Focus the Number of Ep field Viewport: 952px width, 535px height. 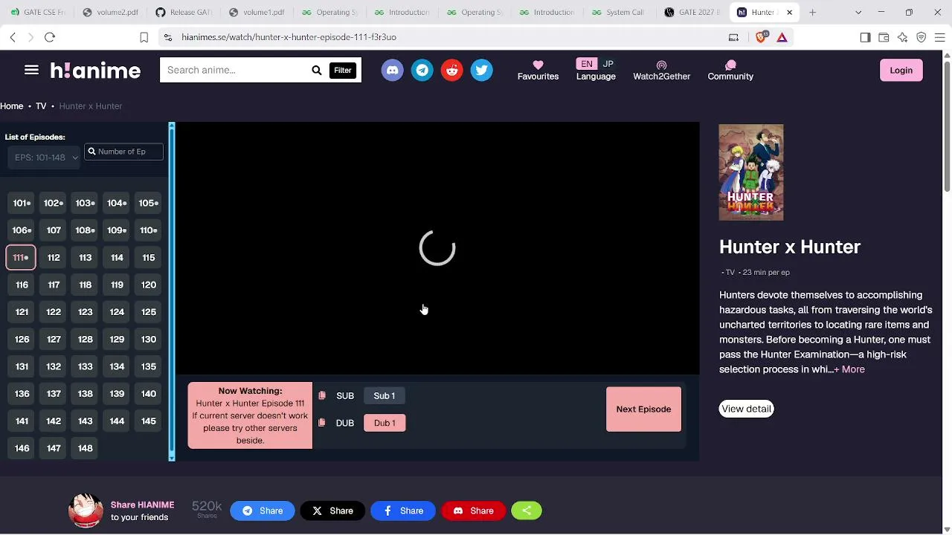123,152
